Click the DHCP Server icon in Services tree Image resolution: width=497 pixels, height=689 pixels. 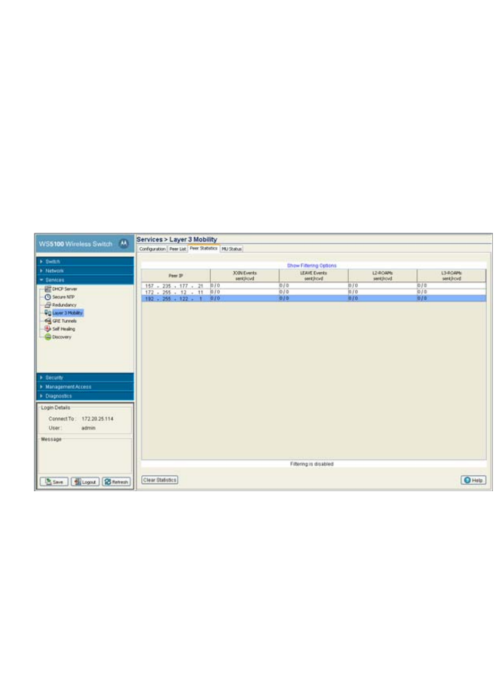click(x=48, y=289)
